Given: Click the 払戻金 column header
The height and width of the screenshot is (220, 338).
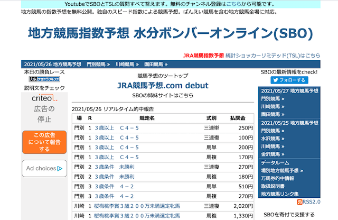Looking at the screenshot, I should [x=238, y=118].
